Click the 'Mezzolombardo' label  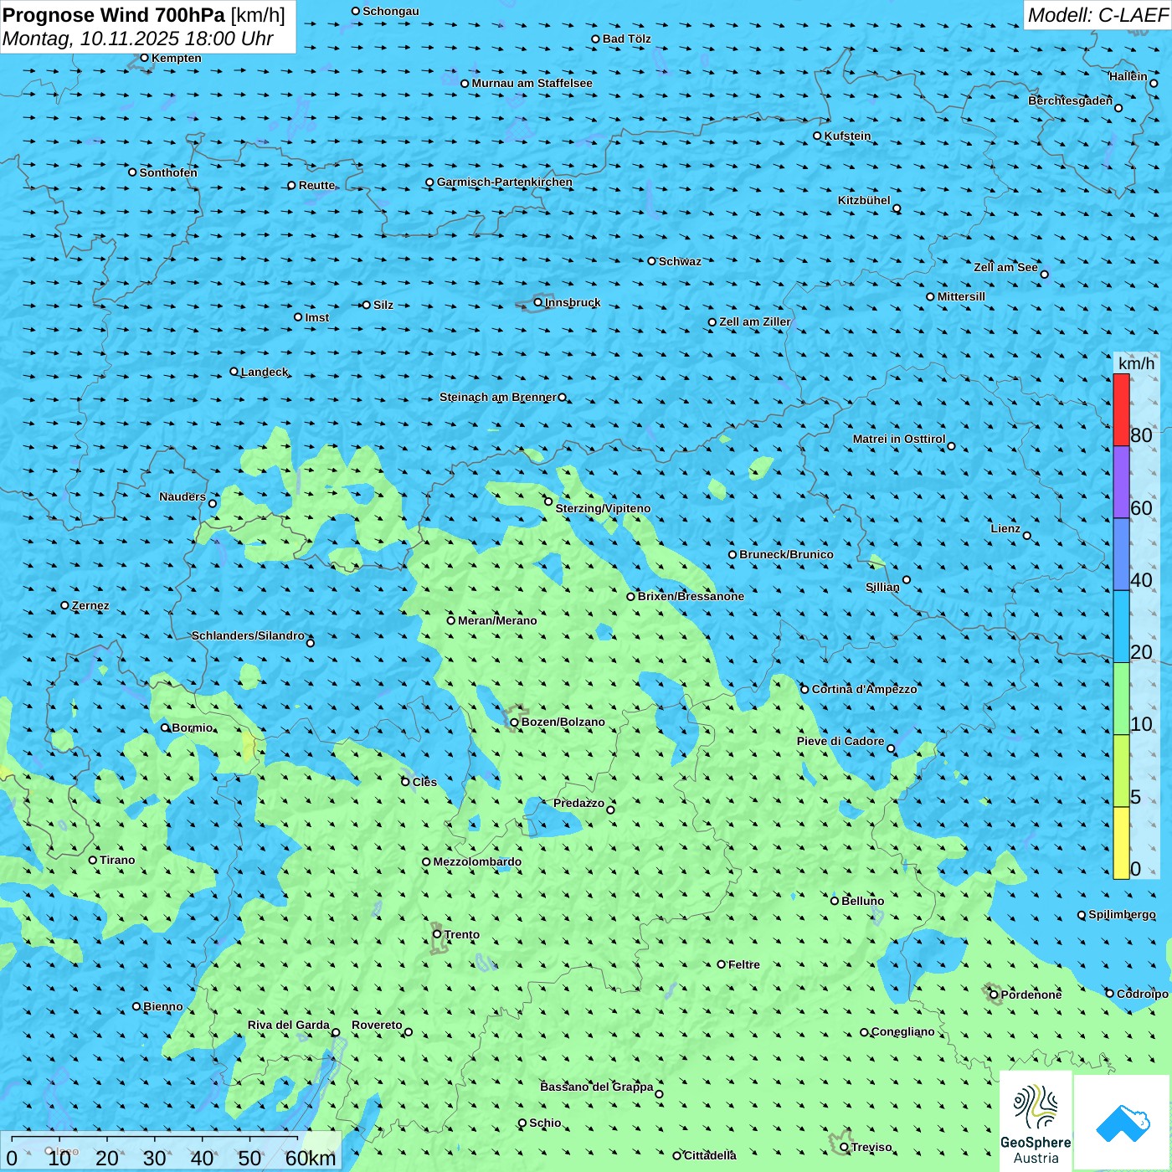[477, 861]
